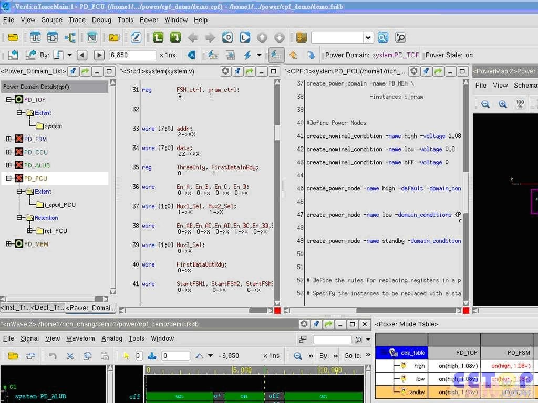Click the yellow bookmark folder icon in main toolbar

pyautogui.click(x=114, y=37)
